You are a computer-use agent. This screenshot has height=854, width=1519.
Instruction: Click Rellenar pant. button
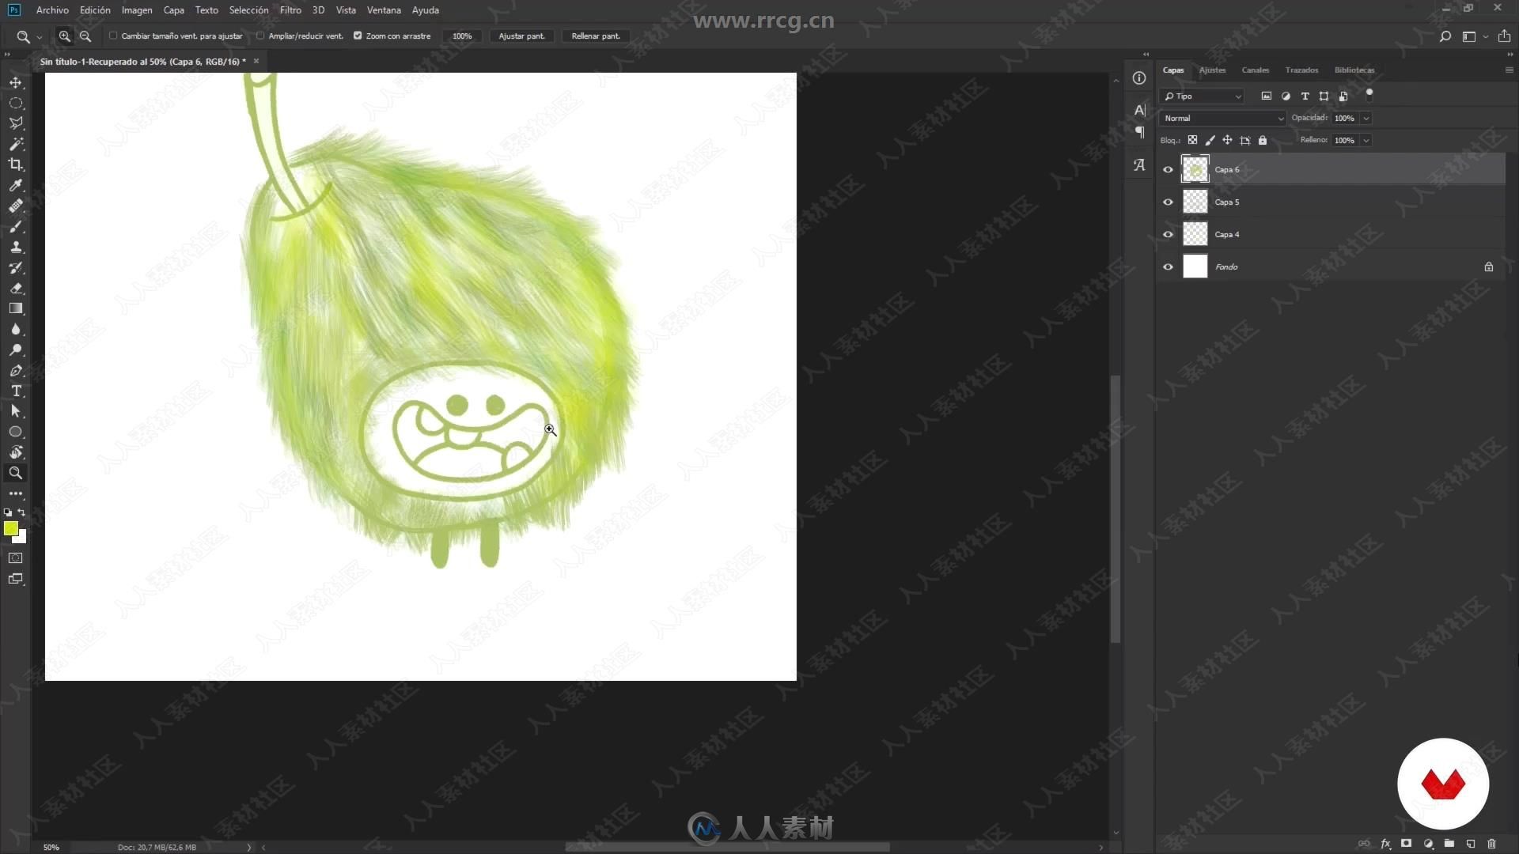click(x=595, y=36)
